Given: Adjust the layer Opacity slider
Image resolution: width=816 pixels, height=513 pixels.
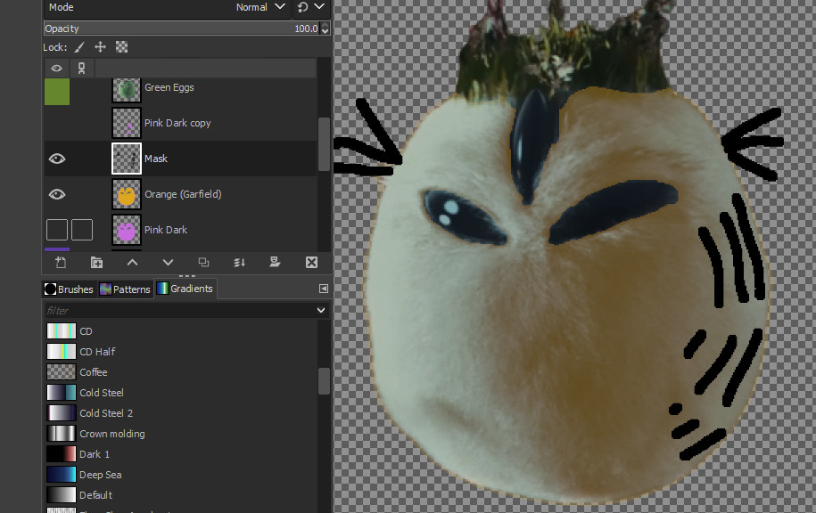Looking at the screenshot, I should pyautogui.click(x=182, y=28).
